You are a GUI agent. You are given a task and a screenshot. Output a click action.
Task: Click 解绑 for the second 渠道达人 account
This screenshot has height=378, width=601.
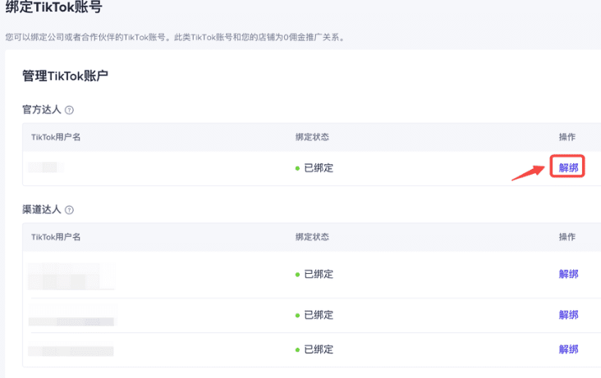pos(568,315)
